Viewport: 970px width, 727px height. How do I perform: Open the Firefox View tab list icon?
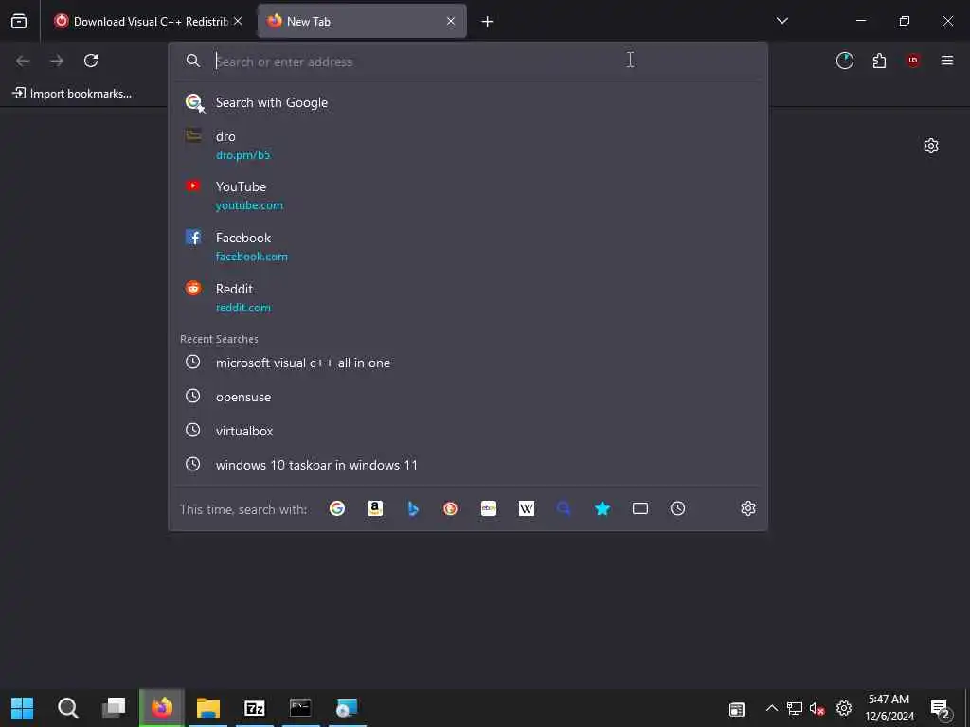pyautogui.click(x=19, y=22)
